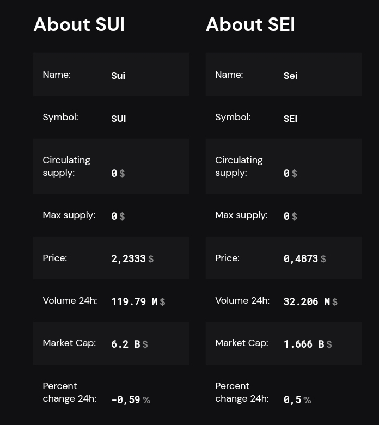Select the Sui name value

click(x=118, y=75)
